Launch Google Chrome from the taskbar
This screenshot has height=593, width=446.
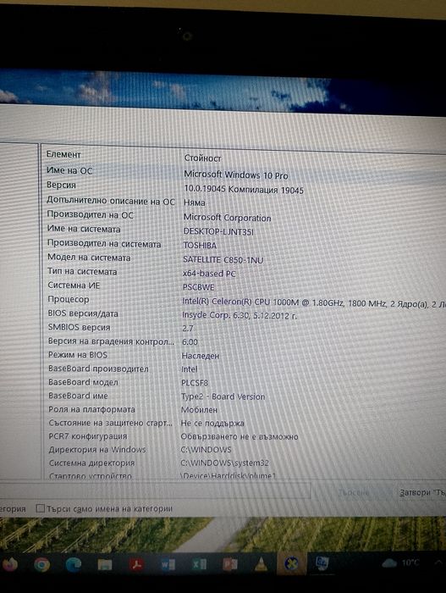pyautogui.click(x=41, y=565)
